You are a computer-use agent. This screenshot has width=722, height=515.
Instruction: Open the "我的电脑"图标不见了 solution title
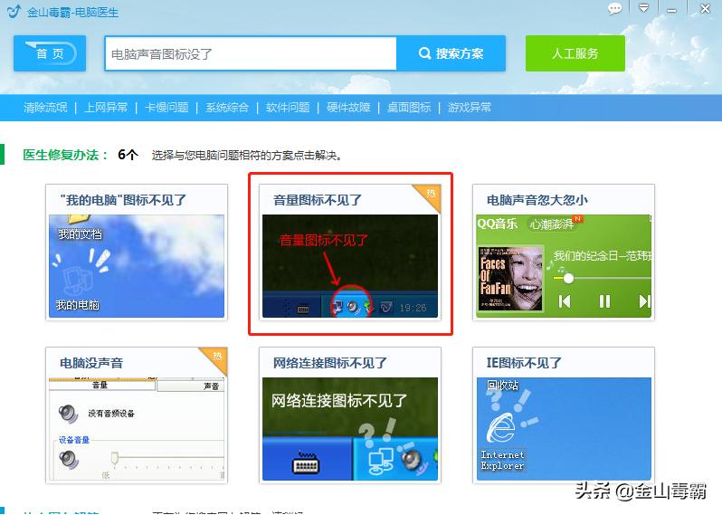tap(123, 200)
